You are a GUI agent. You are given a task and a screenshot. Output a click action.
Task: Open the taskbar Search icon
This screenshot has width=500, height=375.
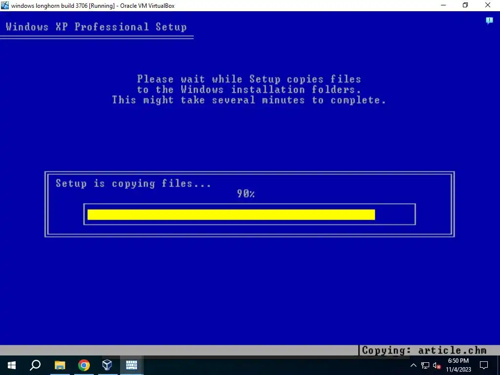[35, 365]
